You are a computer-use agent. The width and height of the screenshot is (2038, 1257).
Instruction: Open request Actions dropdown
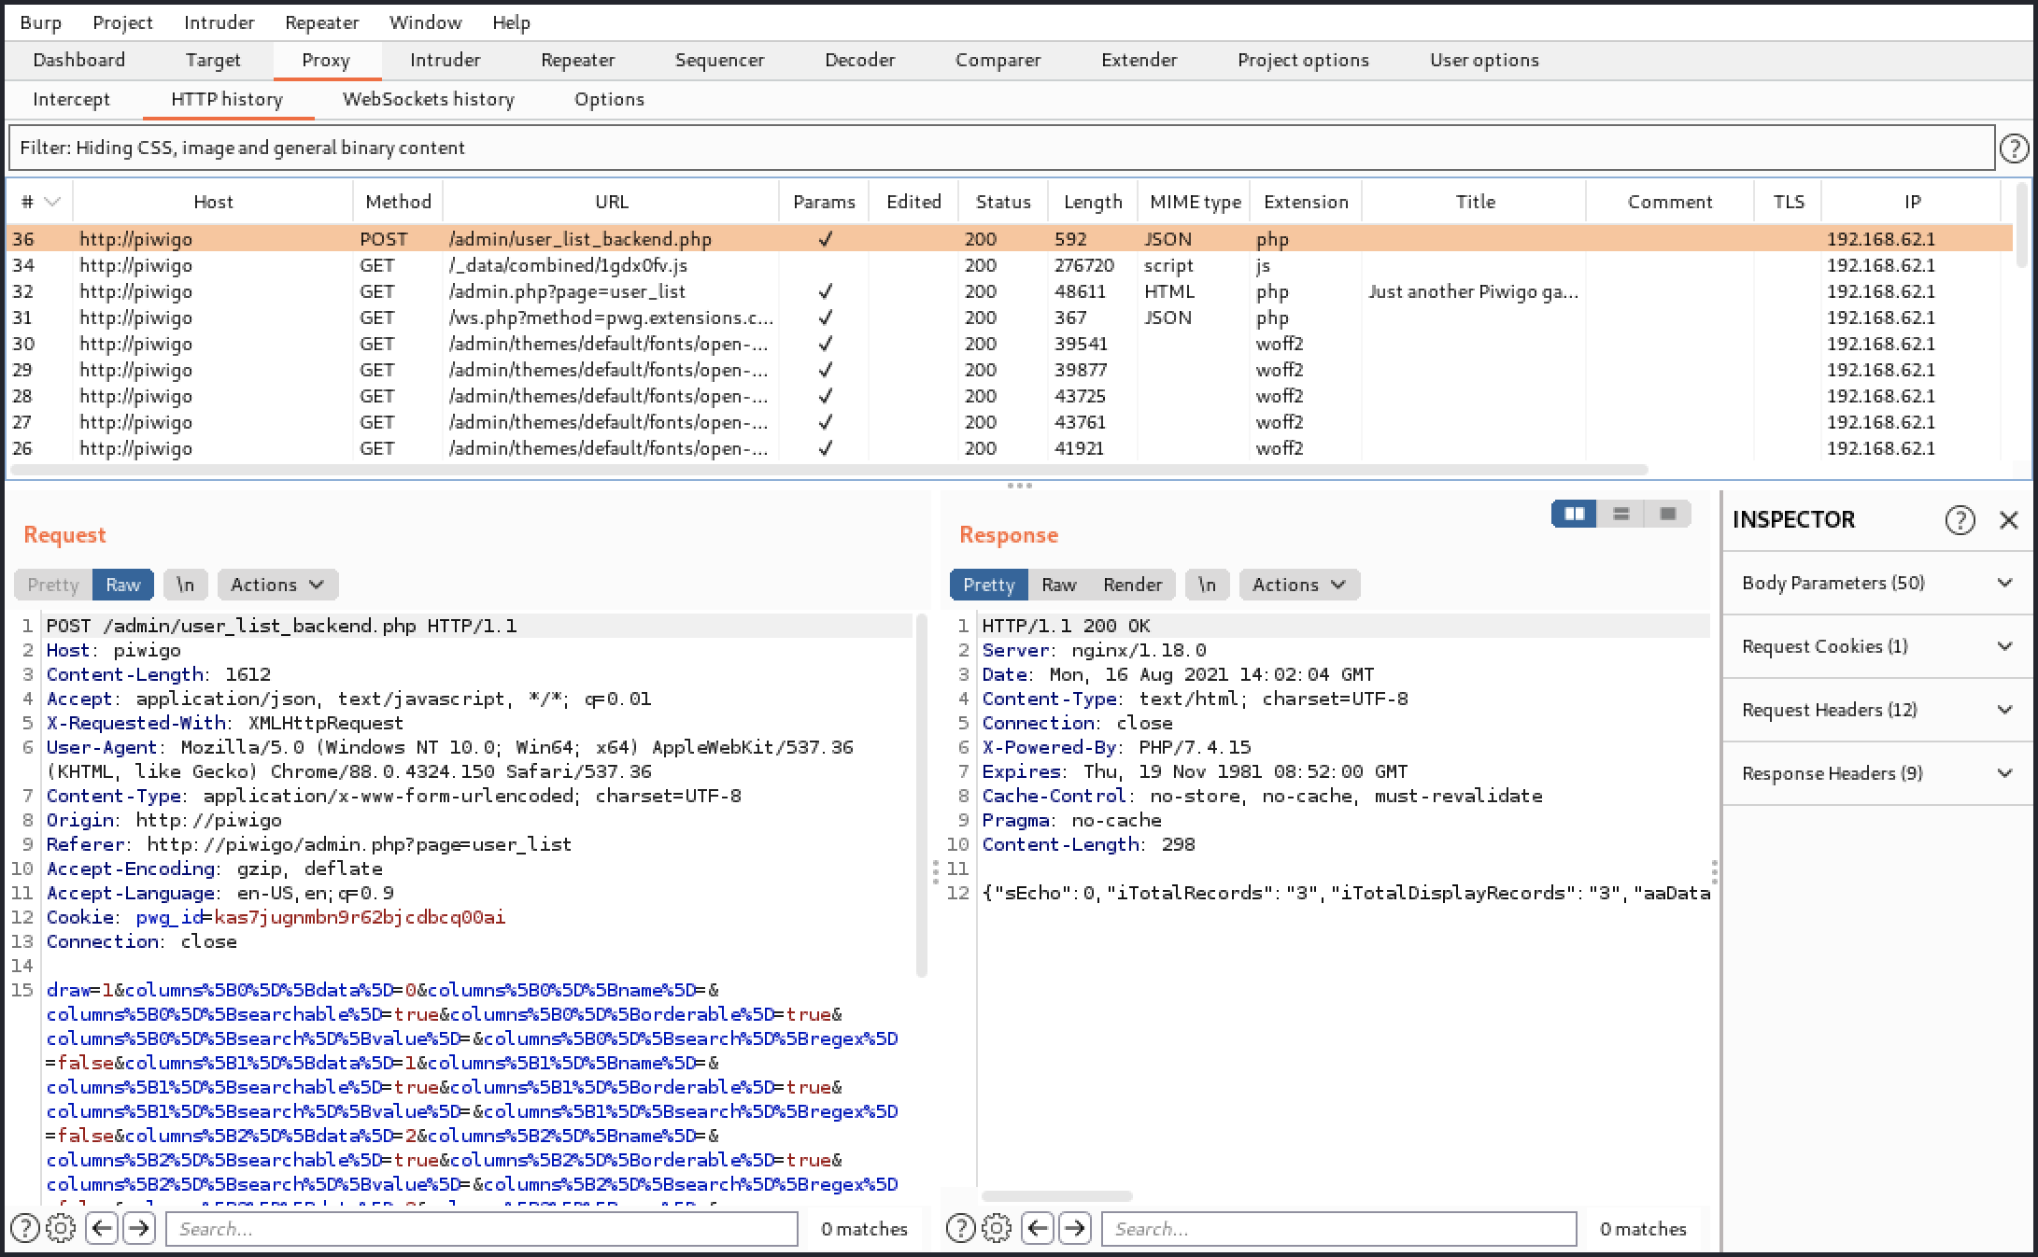[277, 585]
